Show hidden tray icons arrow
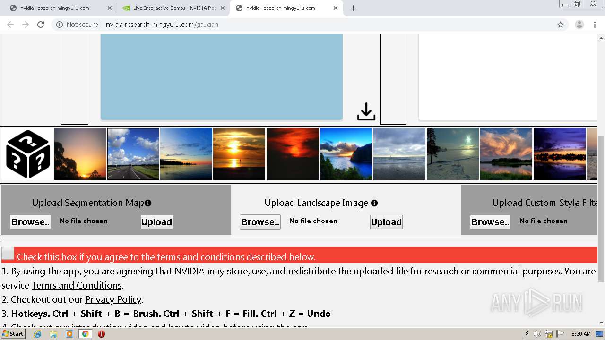The width and height of the screenshot is (605, 340). (x=527, y=334)
